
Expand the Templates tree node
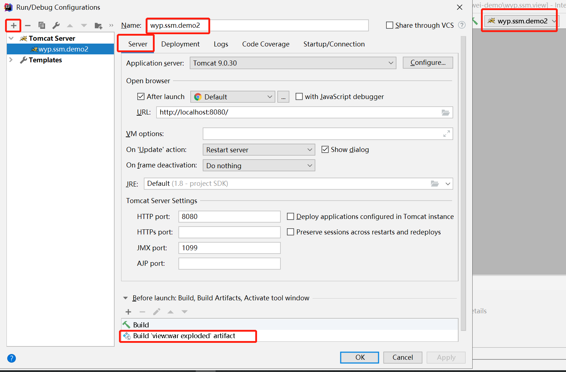[x=11, y=60]
